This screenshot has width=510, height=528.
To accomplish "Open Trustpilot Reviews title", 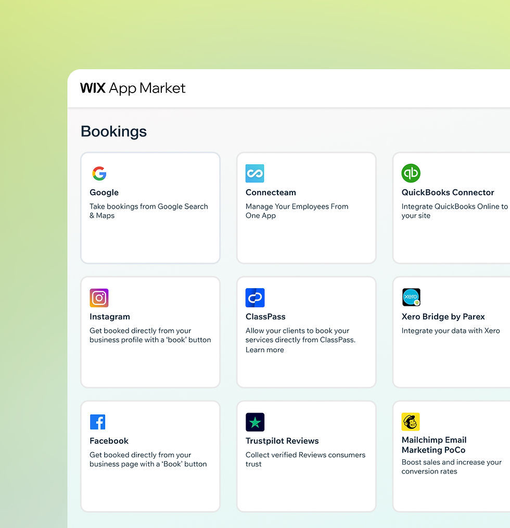I will (x=282, y=441).
